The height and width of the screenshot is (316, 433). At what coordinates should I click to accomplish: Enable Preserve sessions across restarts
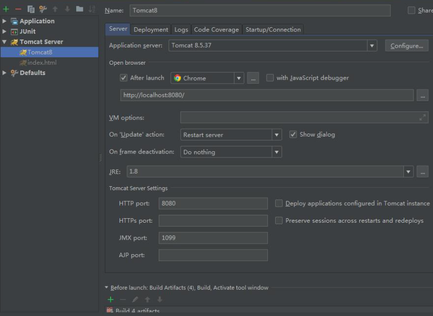[x=280, y=221]
